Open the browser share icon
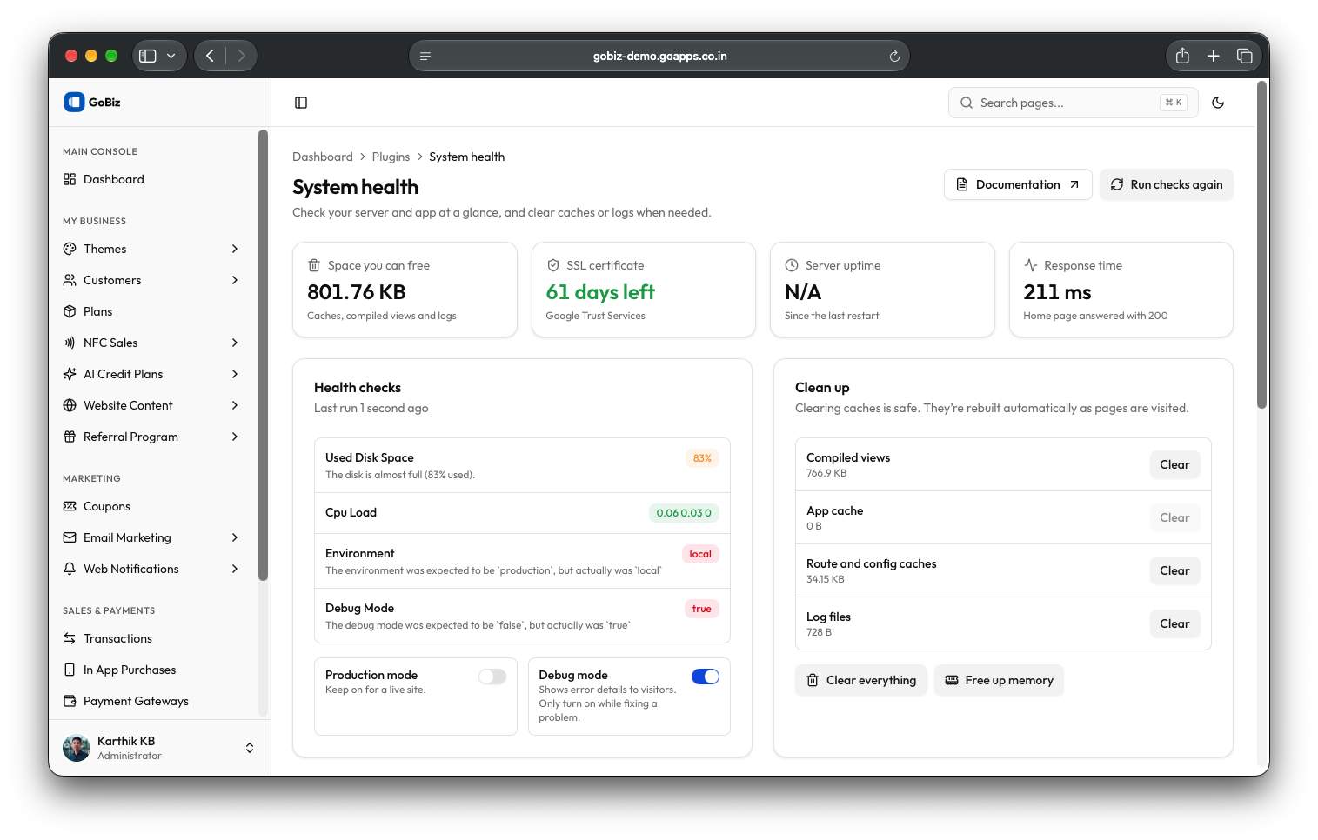 click(x=1182, y=56)
